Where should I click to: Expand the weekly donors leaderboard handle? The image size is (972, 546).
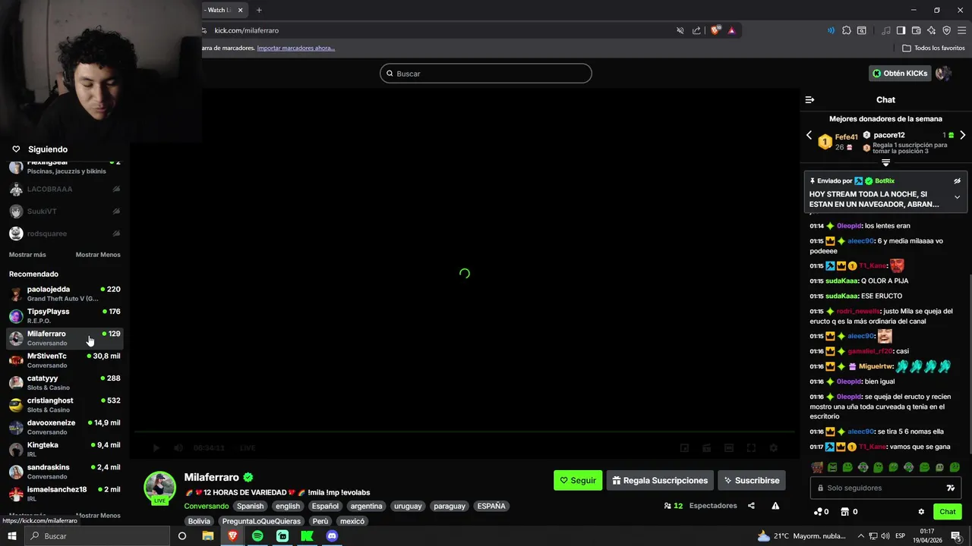coord(885,162)
